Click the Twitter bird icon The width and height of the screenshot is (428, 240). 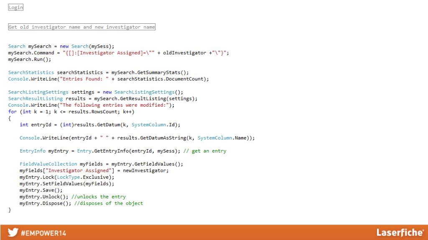pyautogui.click(x=13, y=232)
